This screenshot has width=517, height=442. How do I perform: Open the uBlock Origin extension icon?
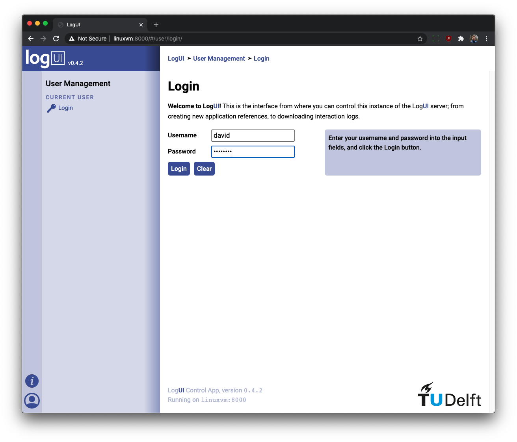(448, 39)
